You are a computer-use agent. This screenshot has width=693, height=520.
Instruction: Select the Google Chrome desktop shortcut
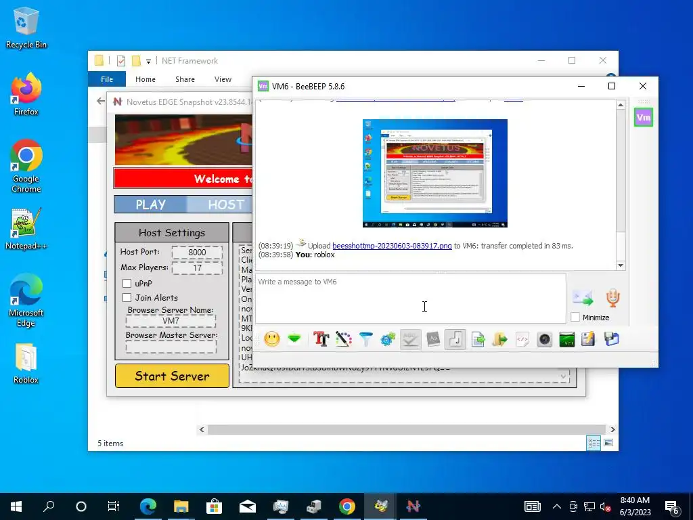26,167
